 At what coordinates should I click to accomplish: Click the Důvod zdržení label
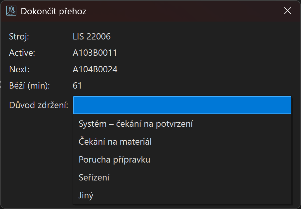click(x=39, y=106)
